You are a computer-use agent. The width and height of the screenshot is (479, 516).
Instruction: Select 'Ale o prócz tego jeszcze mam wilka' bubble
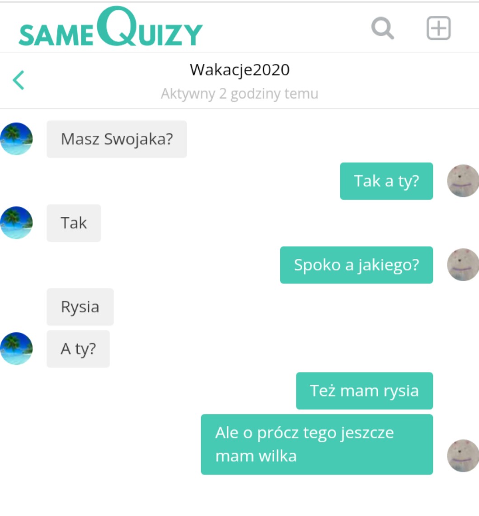pos(317,444)
